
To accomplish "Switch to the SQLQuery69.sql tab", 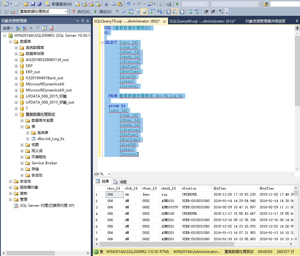I will [x=202, y=21].
